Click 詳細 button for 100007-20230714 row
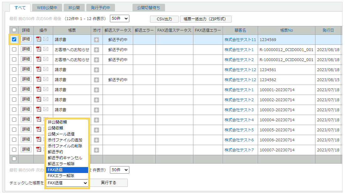 [26, 149]
